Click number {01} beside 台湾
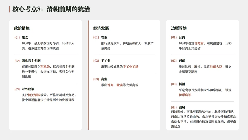The height and width of the screenshot is (140, 248). pyautogui.click(x=174, y=37)
